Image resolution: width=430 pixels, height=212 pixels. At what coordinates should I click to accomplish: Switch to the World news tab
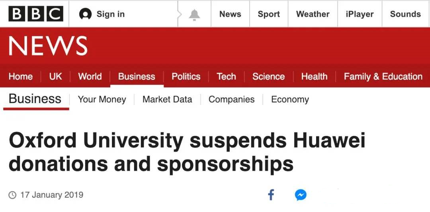(x=90, y=76)
